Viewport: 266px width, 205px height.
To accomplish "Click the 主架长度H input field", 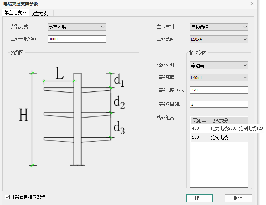I will tap(77, 39).
